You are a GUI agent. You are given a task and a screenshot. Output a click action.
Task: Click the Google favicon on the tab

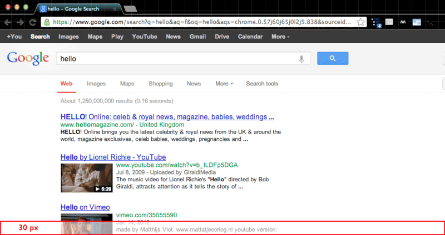43,9
